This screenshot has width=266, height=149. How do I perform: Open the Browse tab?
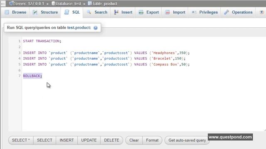[x=15, y=12]
